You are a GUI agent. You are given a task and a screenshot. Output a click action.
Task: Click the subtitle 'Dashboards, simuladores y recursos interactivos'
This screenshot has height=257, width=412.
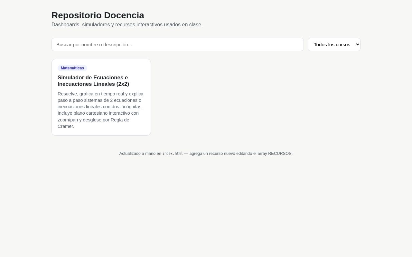[x=127, y=25]
